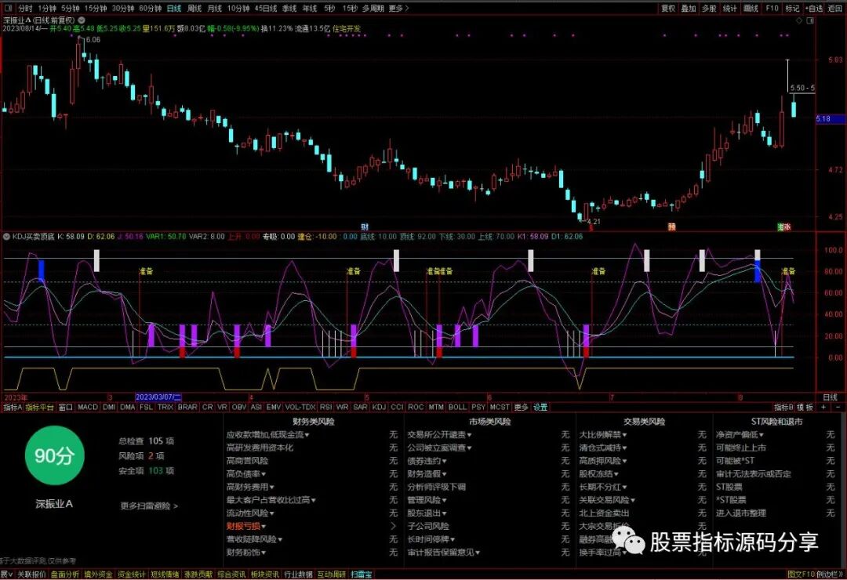Viewport: 847px width, 580px height.
Task: Click 指标B tab
Action: pyautogui.click(x=783, y=408)
